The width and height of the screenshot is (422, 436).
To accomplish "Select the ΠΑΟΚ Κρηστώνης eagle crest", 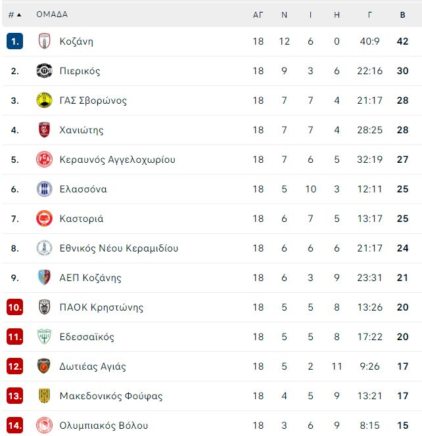I will coord(44,307).
